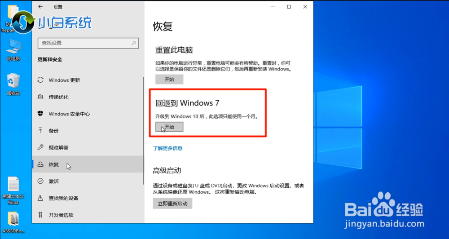Image resolution: width=449 pixels, height=239 pixels.
Task: Click text 升级到 Windows 10 后，此选项只能使用一个月
Action: click(x=207, y=117)
